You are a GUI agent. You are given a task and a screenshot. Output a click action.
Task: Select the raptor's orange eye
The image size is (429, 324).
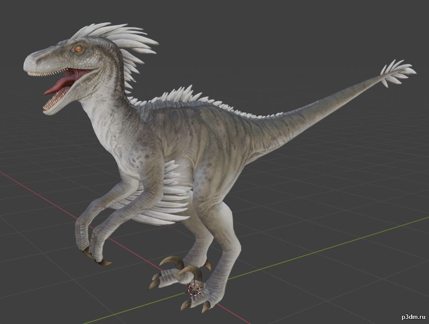click(x=78, y=48)
